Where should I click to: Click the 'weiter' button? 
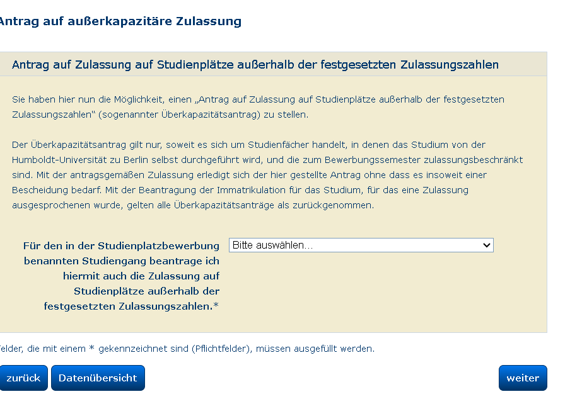523,378
